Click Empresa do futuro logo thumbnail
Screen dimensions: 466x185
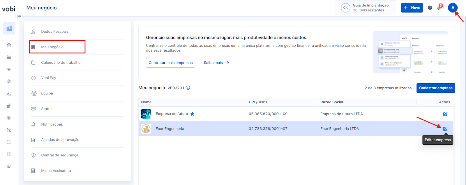click(x=146, y=114)
